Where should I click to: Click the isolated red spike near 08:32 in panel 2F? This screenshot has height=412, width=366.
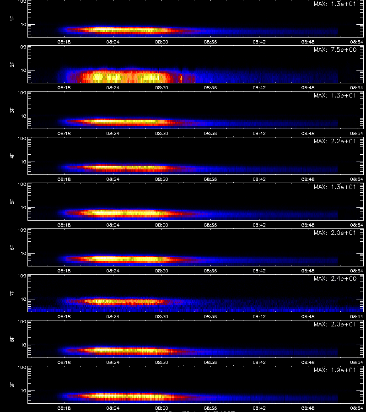tap(181, 78)
